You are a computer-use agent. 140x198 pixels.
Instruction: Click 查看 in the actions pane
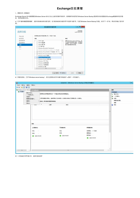point(115,103)
